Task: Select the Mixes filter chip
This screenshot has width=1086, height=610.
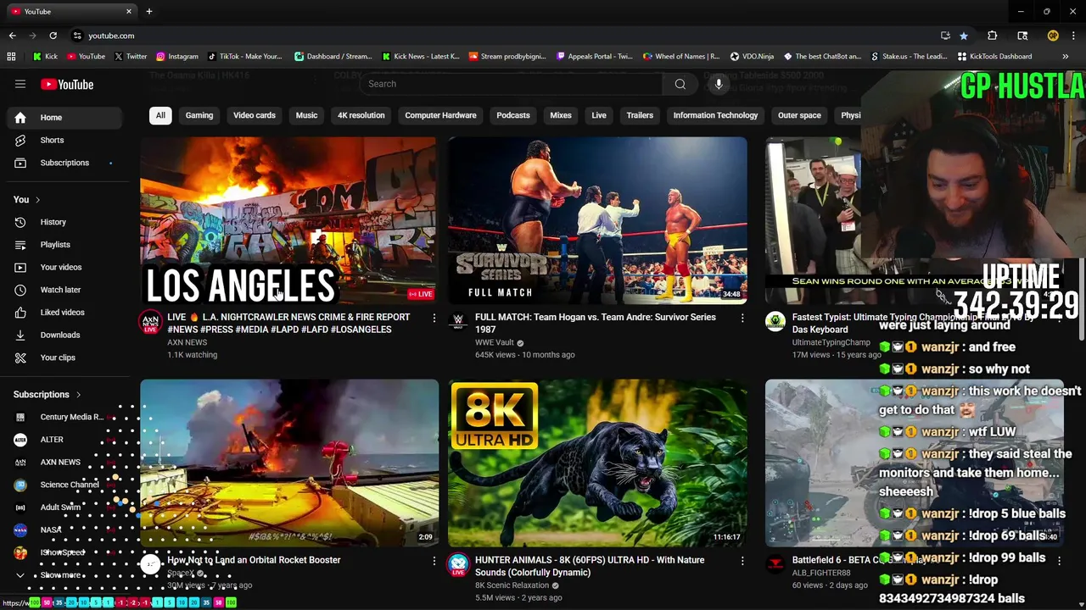Action: [561, 115]
